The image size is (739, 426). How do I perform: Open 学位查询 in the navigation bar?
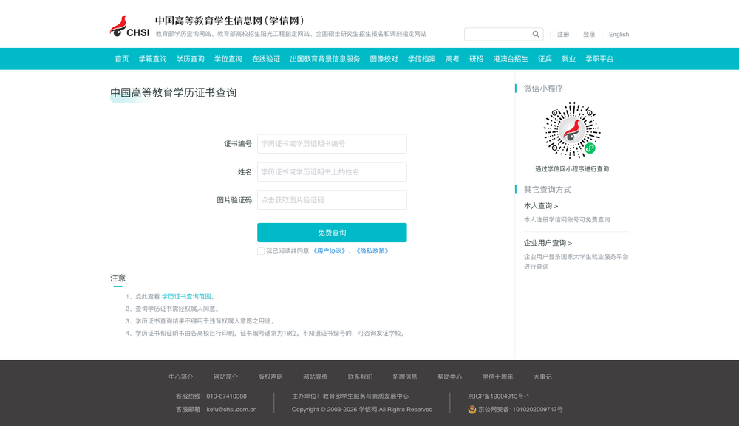228,59
